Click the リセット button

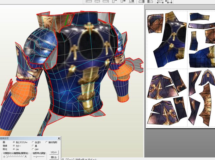(54, 152)
